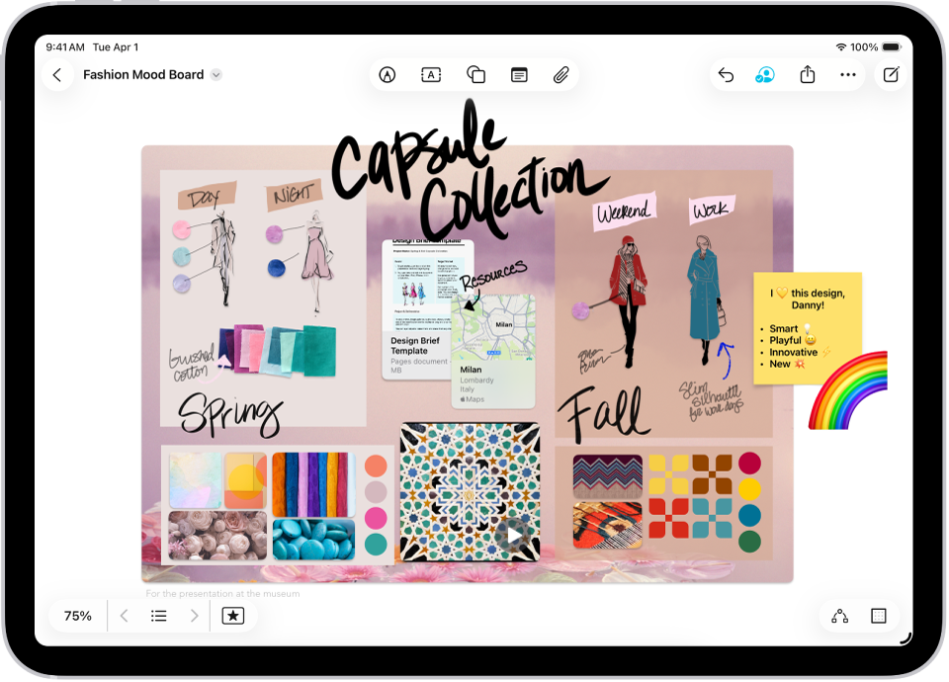Open the shapes library
The height and width of the screenshot is (682, 949).
point(475,74)
